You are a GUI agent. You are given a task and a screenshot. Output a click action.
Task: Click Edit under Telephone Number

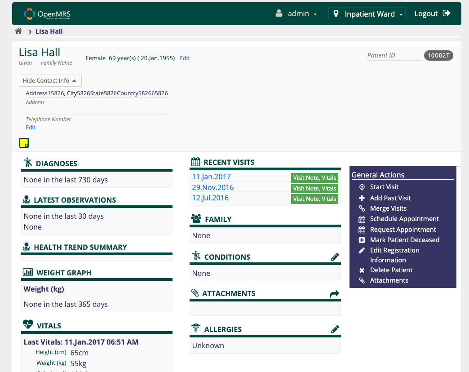click(31, 128)
